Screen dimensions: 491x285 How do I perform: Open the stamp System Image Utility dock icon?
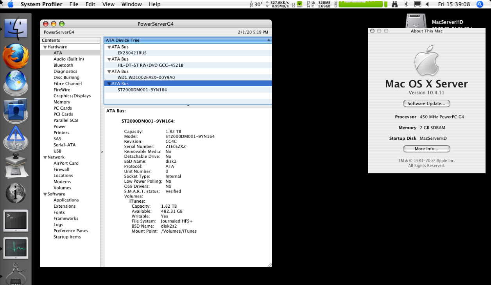click(16, 166)
